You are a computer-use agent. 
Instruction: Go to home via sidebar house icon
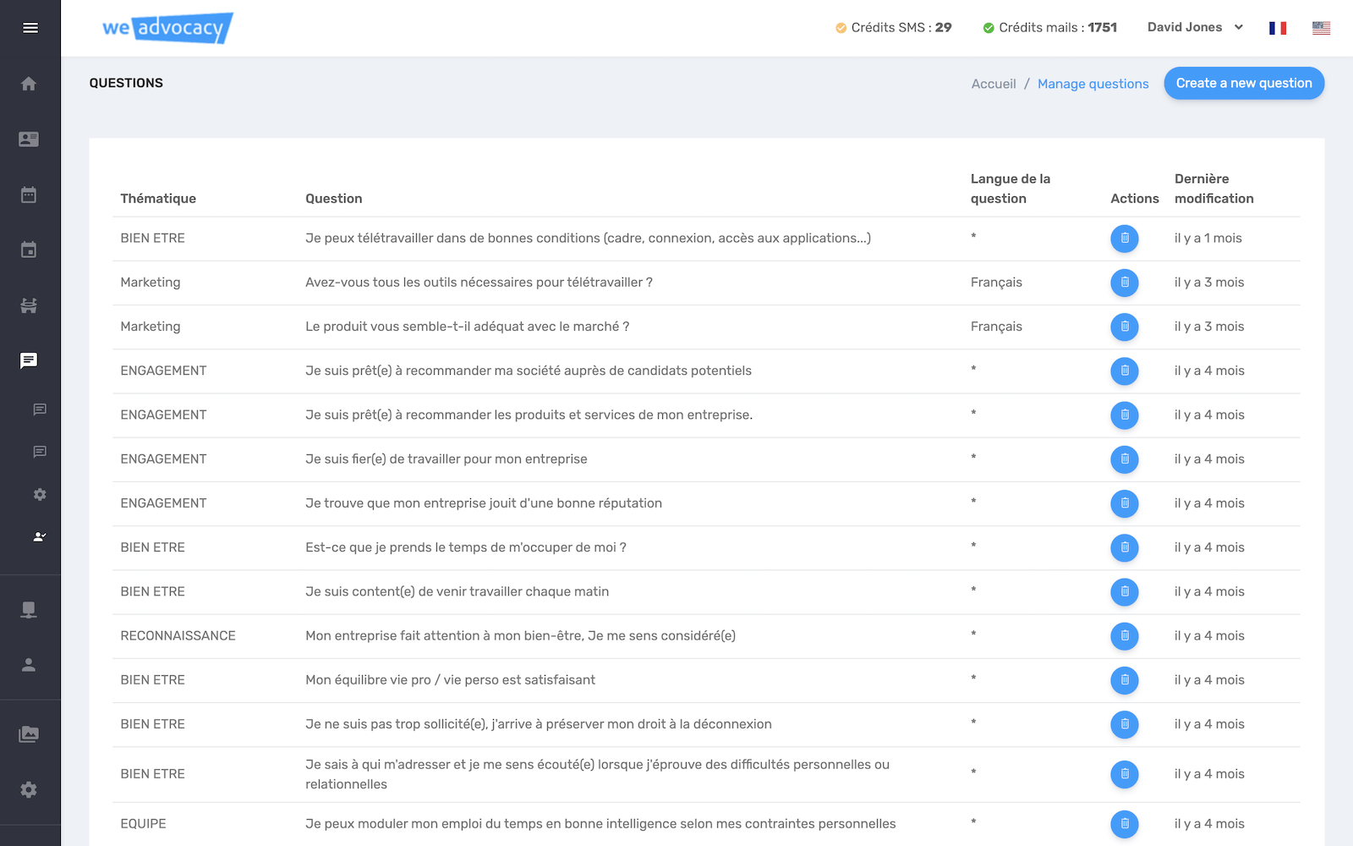coord(29,84)
